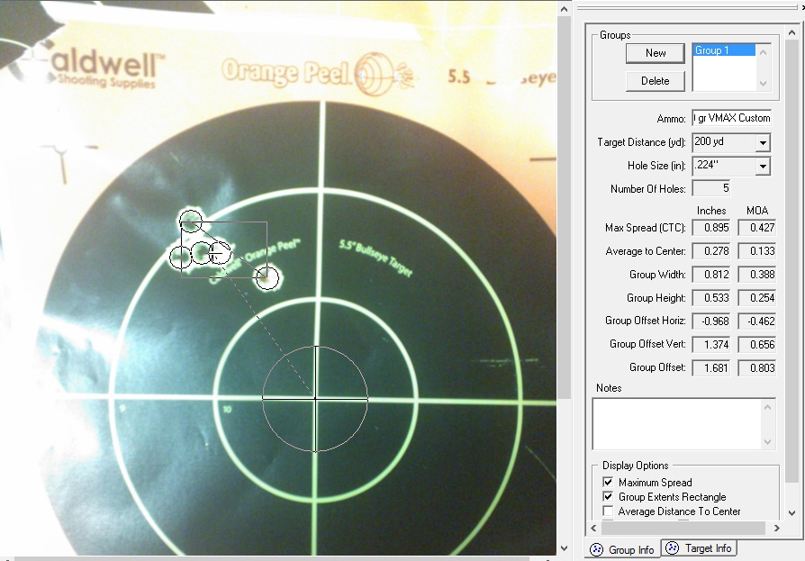Screen dimensions: 805x561
Task: Click the target center crosshair marker
Action: coord(315,398)
